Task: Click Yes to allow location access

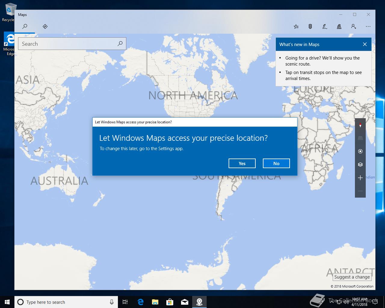Action: point(242,163)
